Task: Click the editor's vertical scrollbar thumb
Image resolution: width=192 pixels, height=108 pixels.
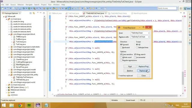Action: pyautogui.click(x=183, y=78)
